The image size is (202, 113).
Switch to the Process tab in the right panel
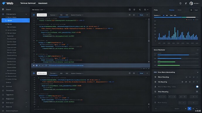(x=172, y=10)
